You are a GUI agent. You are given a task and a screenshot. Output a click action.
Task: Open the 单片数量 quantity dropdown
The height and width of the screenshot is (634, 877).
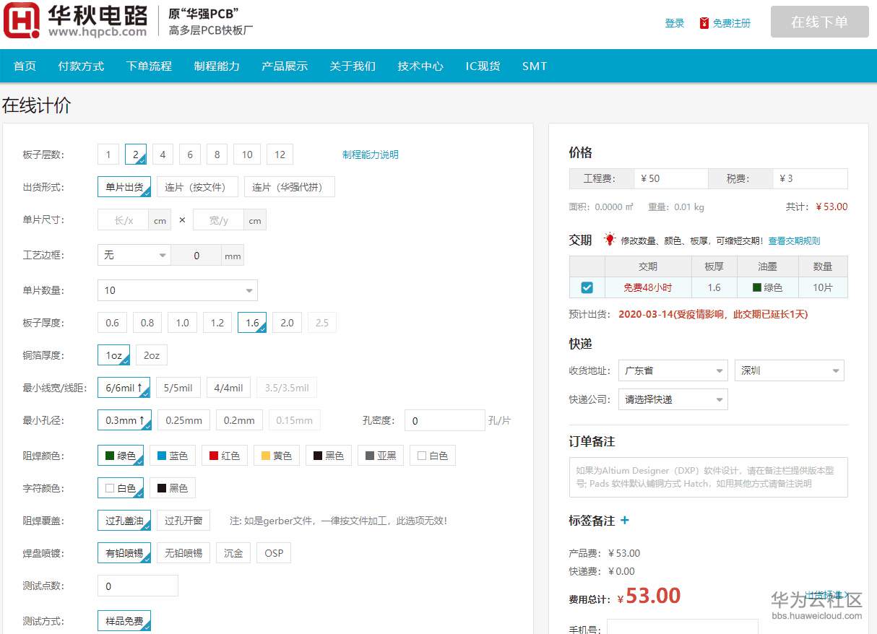(178, 290)
